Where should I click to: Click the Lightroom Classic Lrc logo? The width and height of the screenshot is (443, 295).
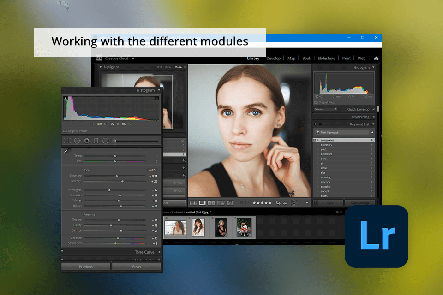click(x=99, y=58)
